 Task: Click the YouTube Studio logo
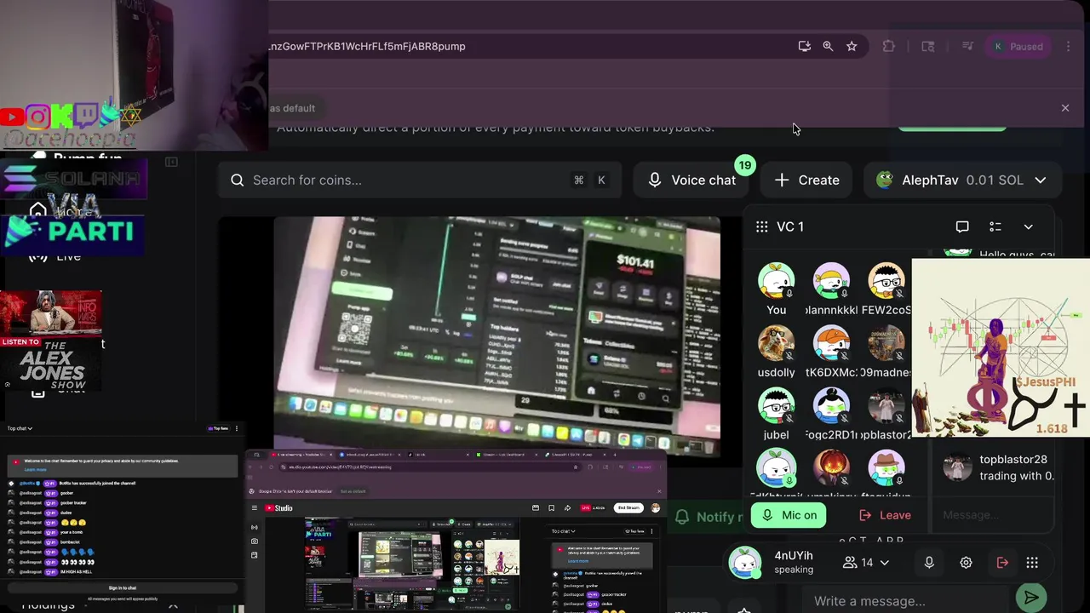pyautogui.click(x=278, y=508)
